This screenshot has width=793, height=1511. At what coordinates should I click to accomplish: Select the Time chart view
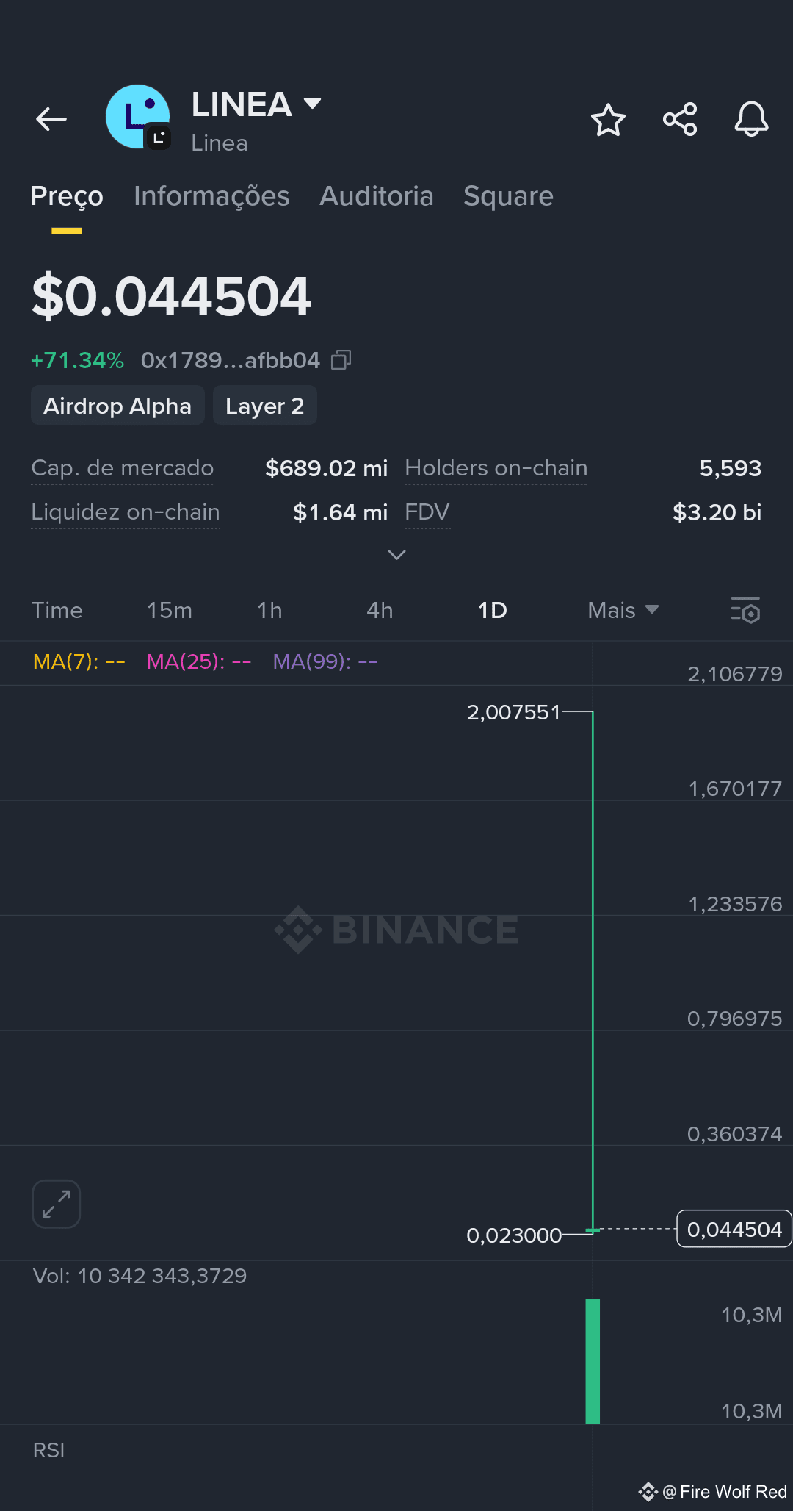coord(57,610)
